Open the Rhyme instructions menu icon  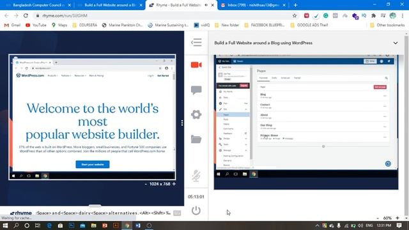[196, 42]
